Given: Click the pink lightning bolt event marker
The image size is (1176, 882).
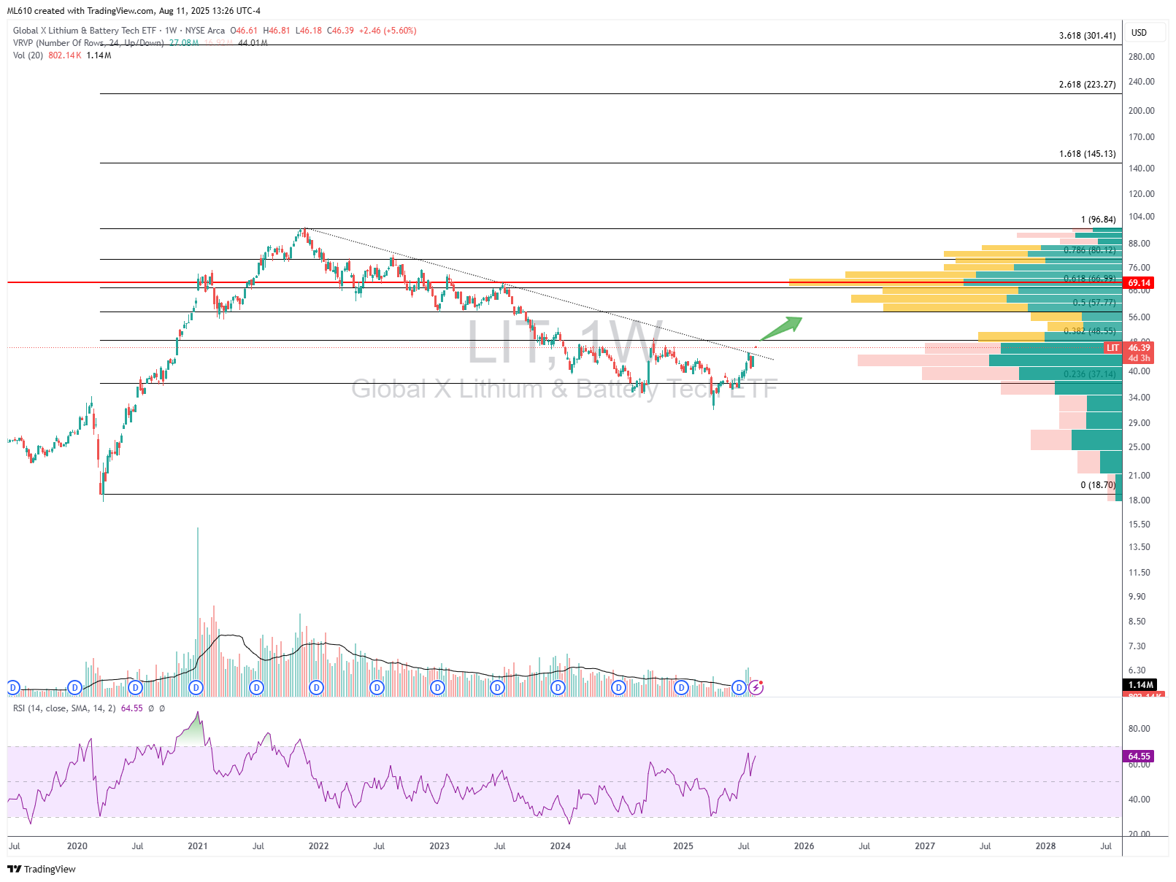Looking at the screenshot, I should pyautogui.click(x=756, y=687).
